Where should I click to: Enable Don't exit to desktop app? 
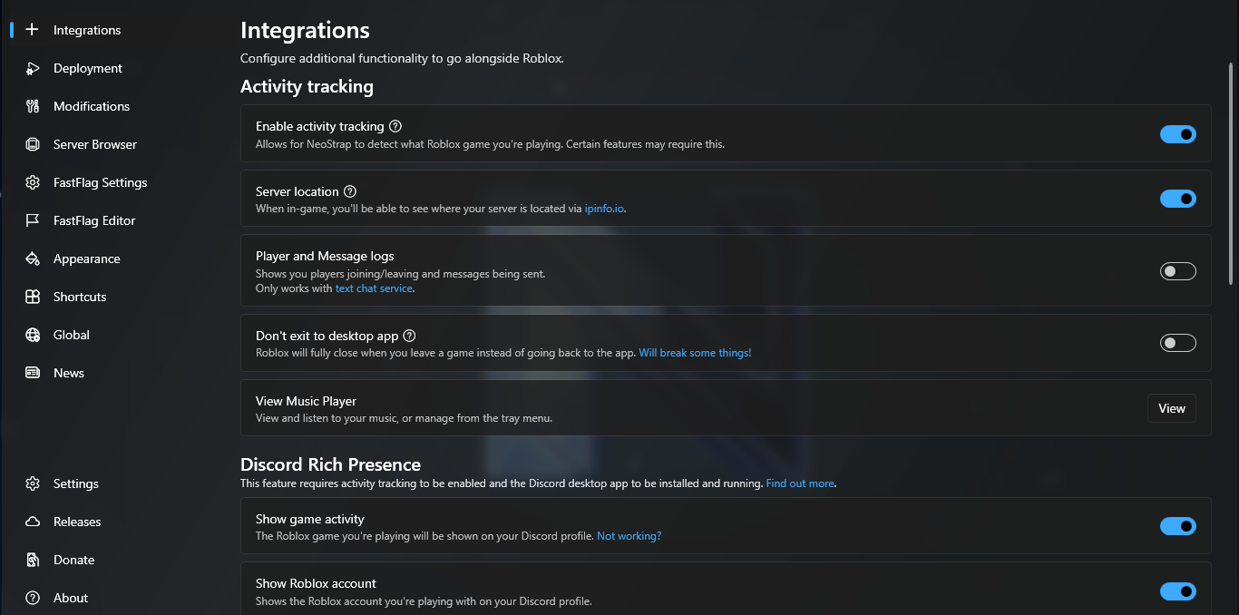pos(1177,343)
